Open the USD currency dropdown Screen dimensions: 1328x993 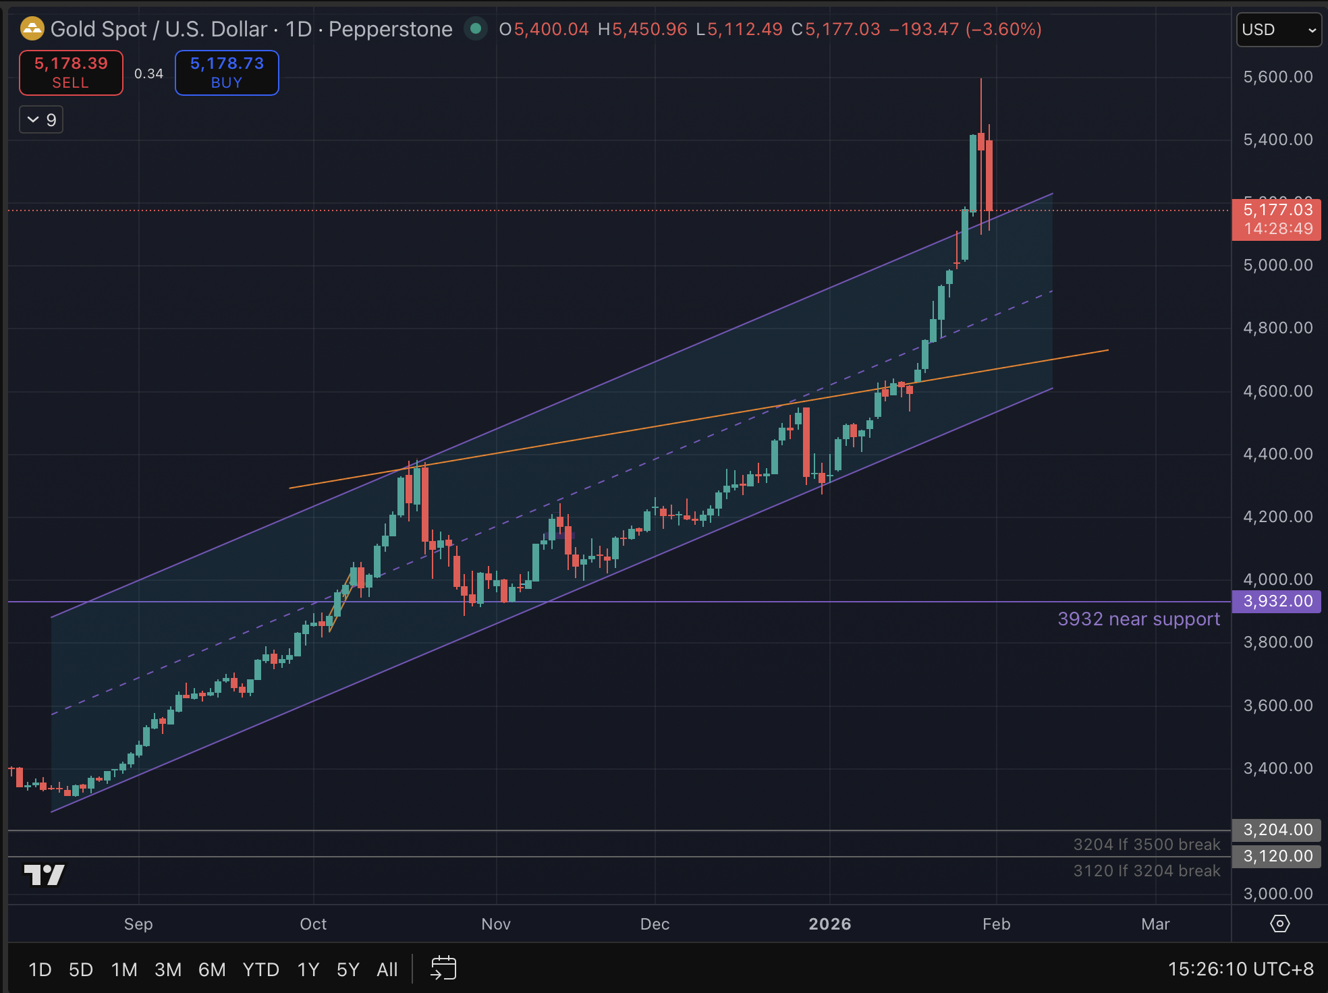click(1278, 30)
